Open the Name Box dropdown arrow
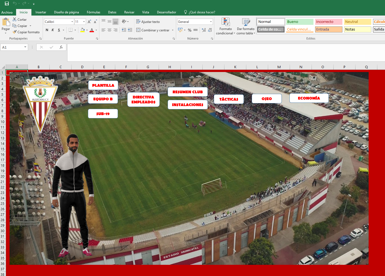 [25, 47]
